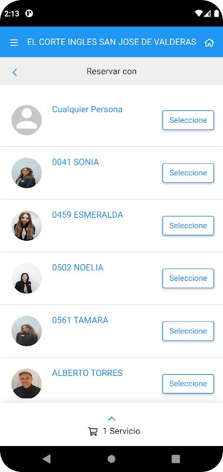Select 0561 TAMARA with Seleccione button
Image resolution: width=223 pixels, height=472 pixels.
click(188, 331)
